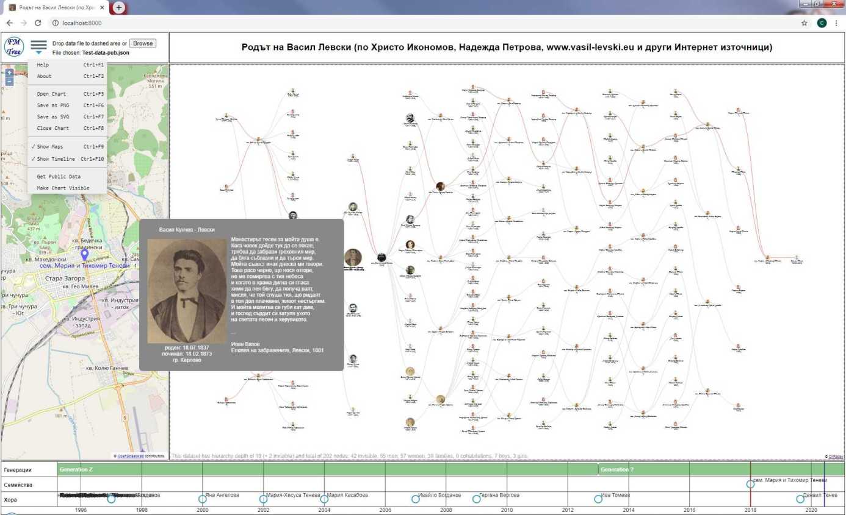Click the browser back arrow
Viewport: 846px width, 515px height.
[x=9, y=23]
